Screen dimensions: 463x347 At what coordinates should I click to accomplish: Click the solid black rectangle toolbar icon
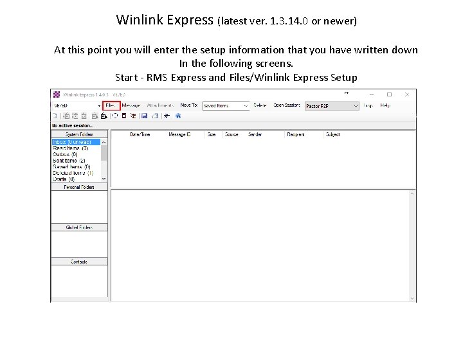[x=124, y=116]
